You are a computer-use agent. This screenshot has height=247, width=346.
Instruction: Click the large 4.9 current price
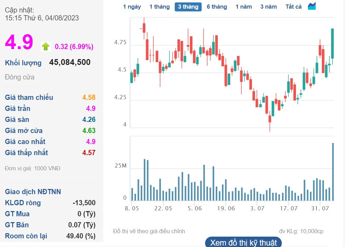pos(19,42)
